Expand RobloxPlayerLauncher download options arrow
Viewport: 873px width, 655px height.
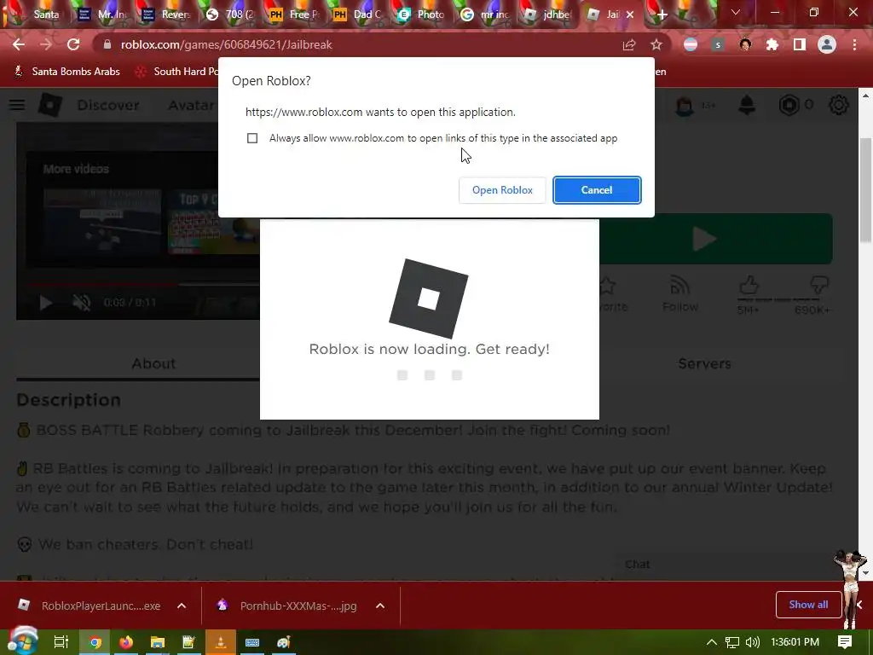(182, 606)
